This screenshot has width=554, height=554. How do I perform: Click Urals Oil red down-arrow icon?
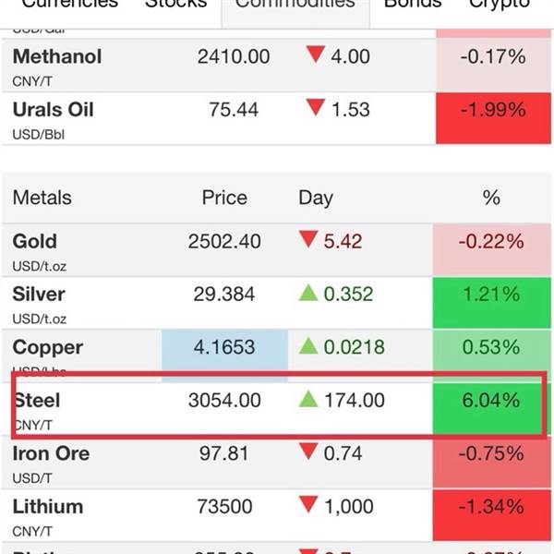[x=316, y=107]
